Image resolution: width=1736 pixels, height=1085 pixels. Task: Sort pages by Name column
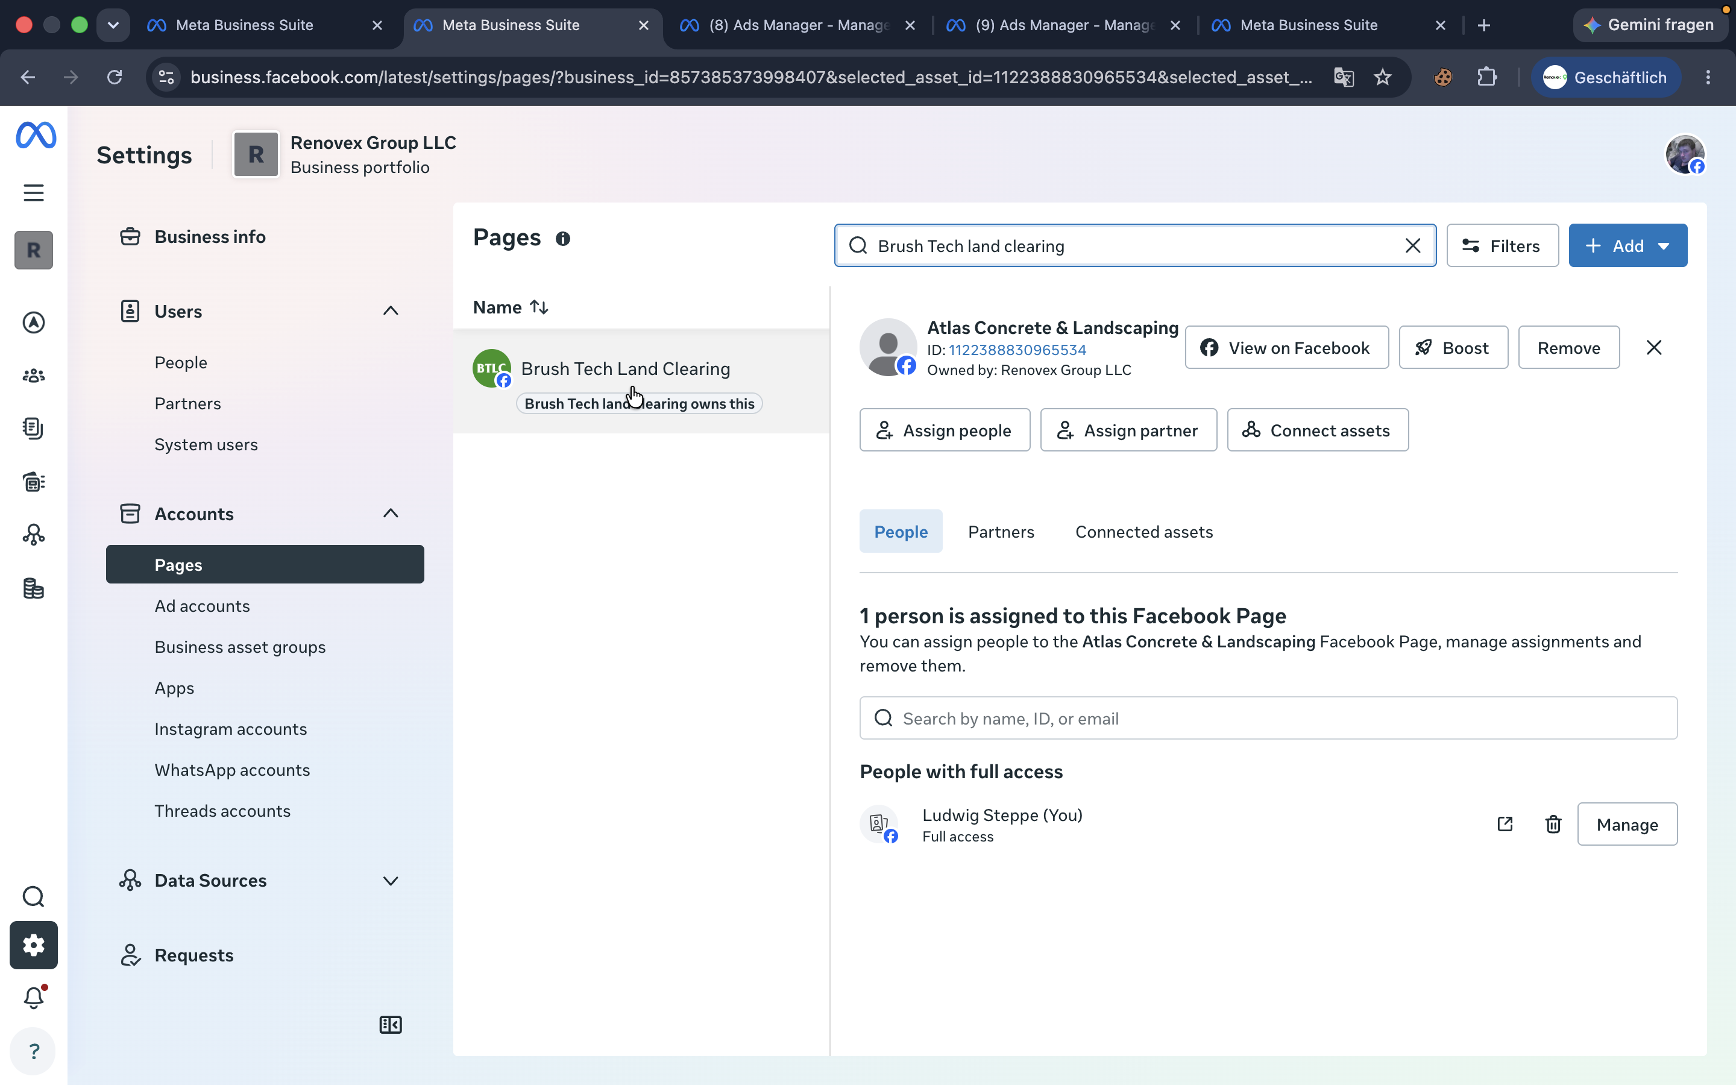(511, 307)
